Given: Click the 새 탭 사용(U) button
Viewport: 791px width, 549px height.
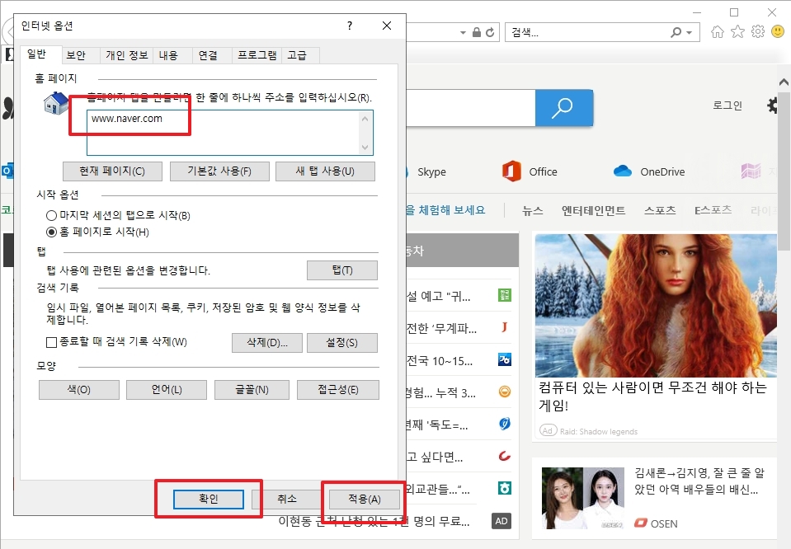Looking at the screenshot, I should [325, 171].
